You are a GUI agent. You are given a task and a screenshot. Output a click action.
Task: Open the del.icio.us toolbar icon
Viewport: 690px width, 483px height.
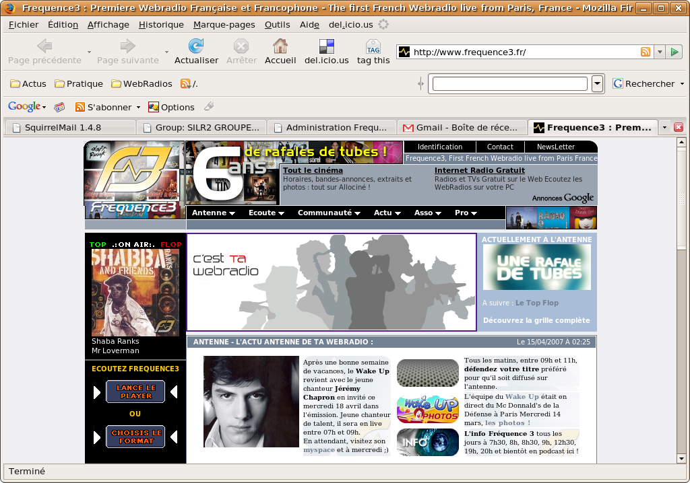point(326,46)
